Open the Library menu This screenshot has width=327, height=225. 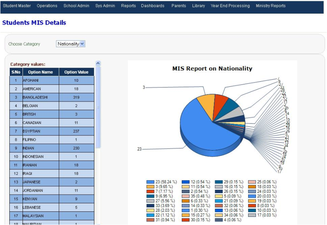tap(198, 6)
